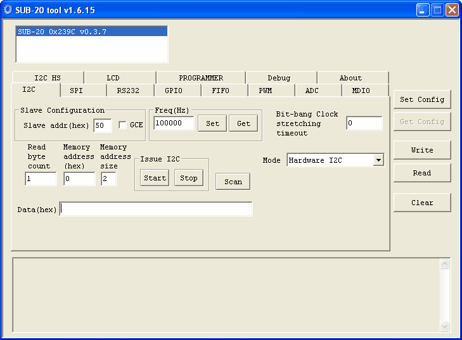Clear the output log
The height and width of the screenshot is (340, 462).
click(421, 203)
